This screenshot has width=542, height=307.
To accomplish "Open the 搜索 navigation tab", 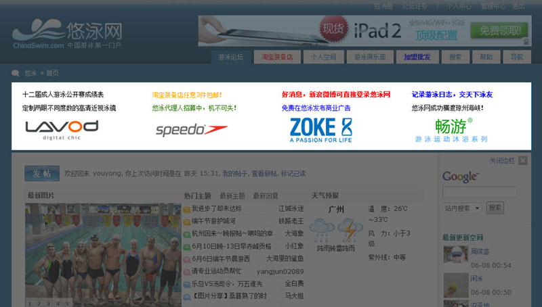I will click(x=455, y=57).
